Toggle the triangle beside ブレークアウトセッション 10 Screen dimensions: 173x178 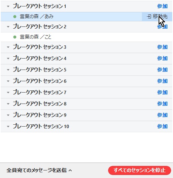coord(8,127)
